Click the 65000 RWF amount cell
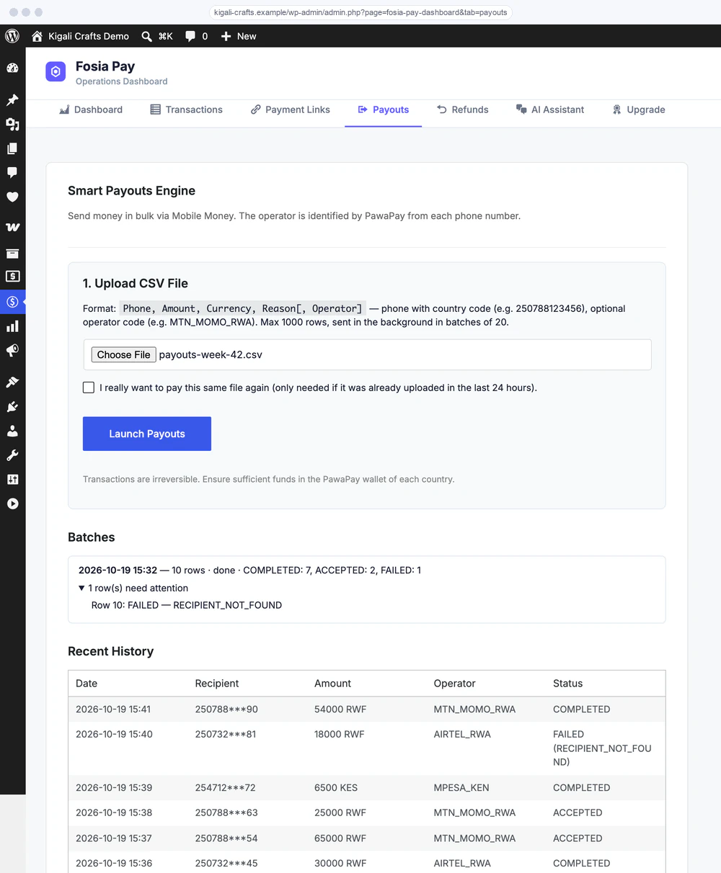The height and width of the screenshot is (873, 721). (x=340, y=838)
